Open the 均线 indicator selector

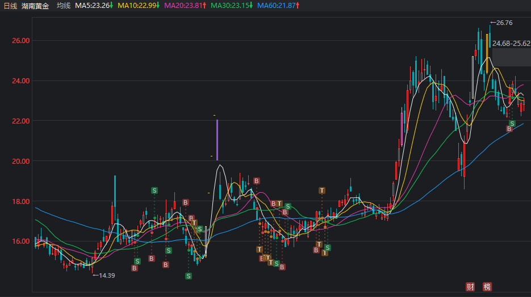point(64,5)
